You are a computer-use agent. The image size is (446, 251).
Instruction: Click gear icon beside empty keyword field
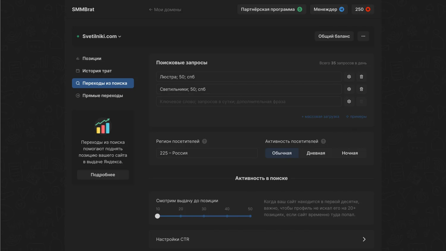coord(349,102)
